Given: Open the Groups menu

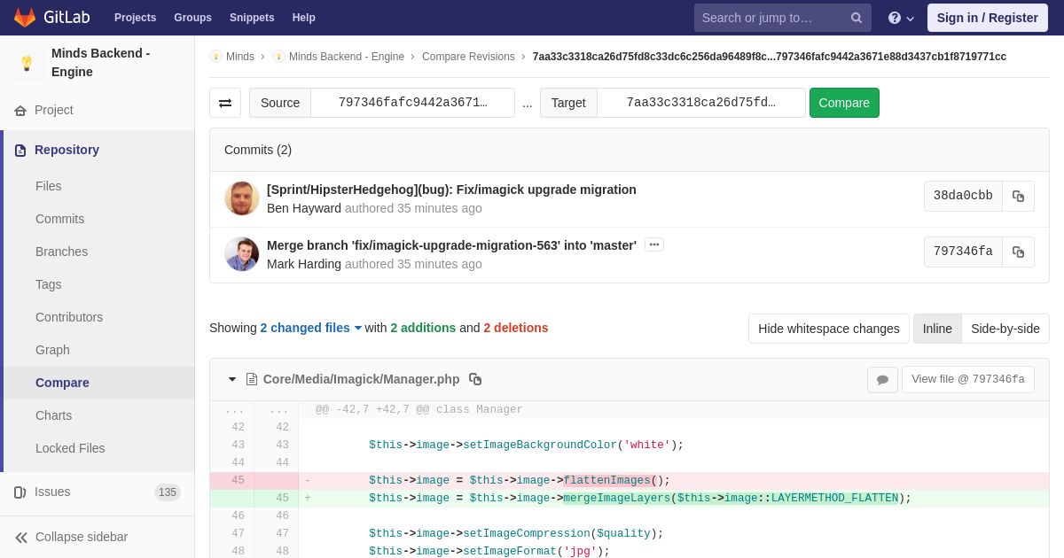Looking at the screenshot, I should point(192,18).
